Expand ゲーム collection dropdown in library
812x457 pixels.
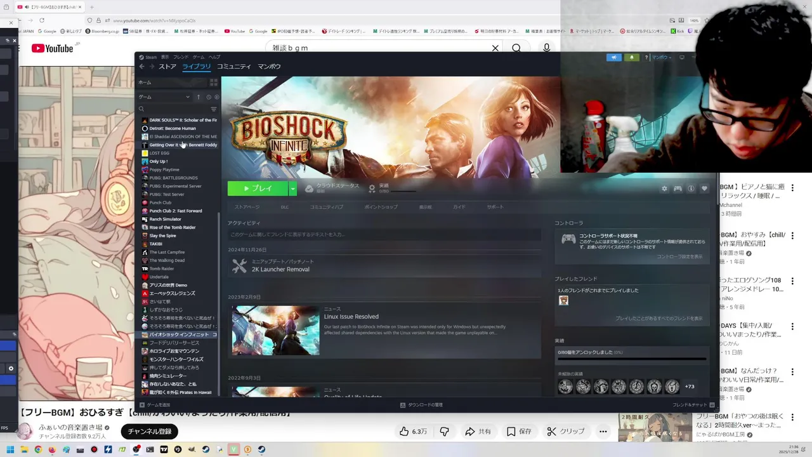164,97
